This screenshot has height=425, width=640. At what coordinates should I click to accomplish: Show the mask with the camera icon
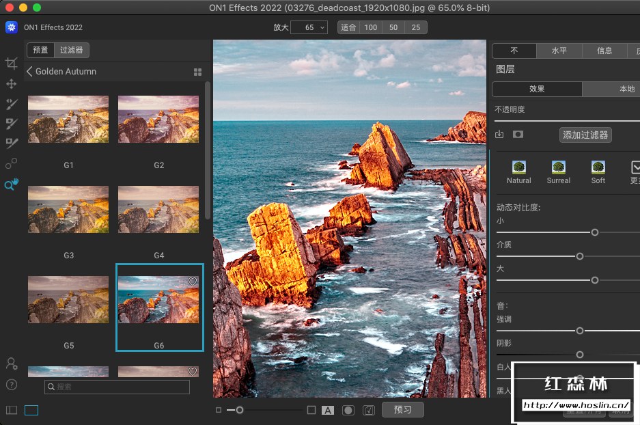[518, 135]
